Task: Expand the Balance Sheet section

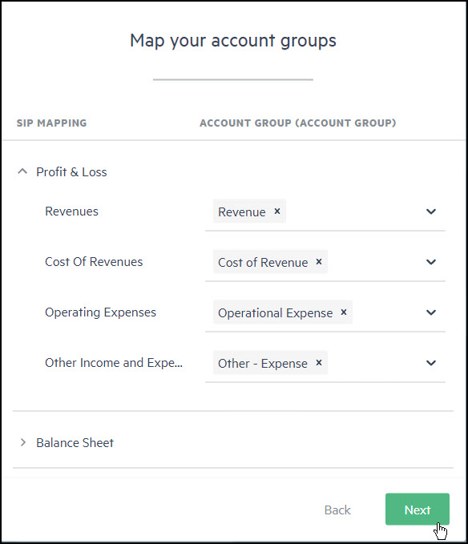Action: tap(23, 442)
